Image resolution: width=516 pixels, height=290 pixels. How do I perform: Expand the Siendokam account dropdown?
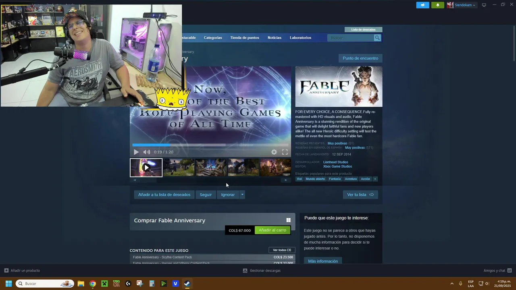coord(474,5)
